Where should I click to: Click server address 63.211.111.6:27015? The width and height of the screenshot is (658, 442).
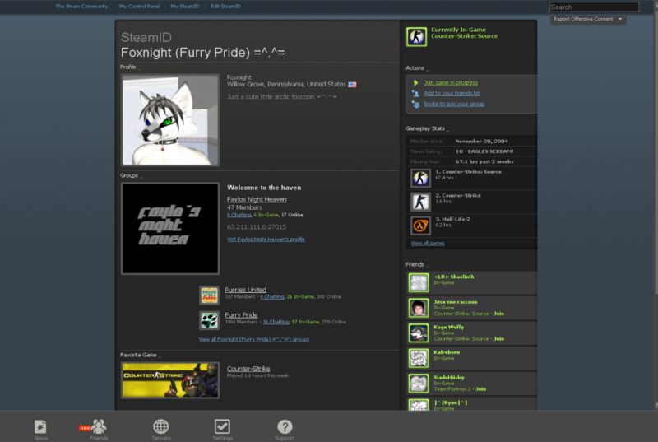[x=257, y=226]
